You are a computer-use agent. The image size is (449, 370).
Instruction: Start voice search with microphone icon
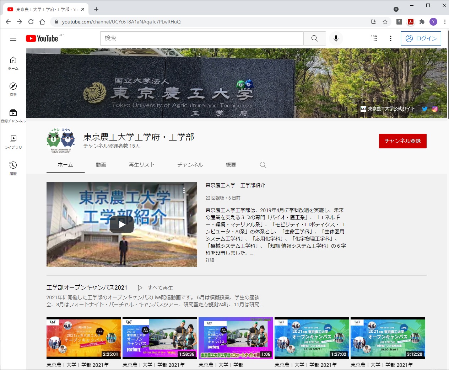(x=336, y=38)
